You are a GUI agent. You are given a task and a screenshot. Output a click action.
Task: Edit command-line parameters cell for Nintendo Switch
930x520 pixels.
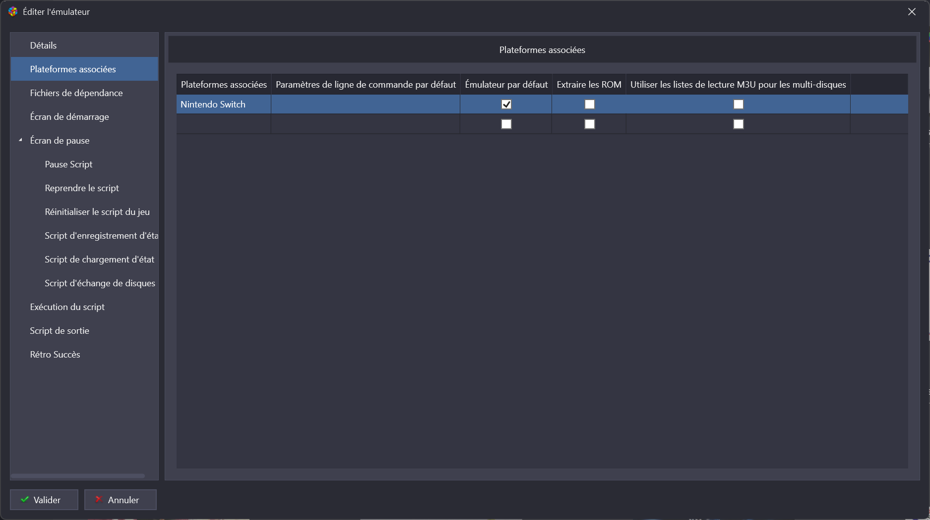click(365, 104)
